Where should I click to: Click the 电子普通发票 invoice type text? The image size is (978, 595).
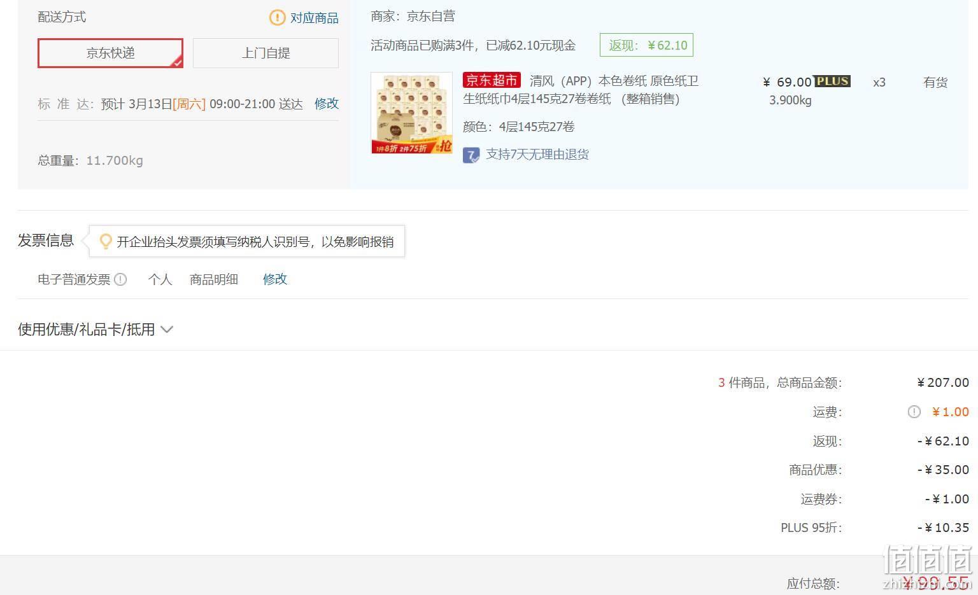(x=74, y=279)
